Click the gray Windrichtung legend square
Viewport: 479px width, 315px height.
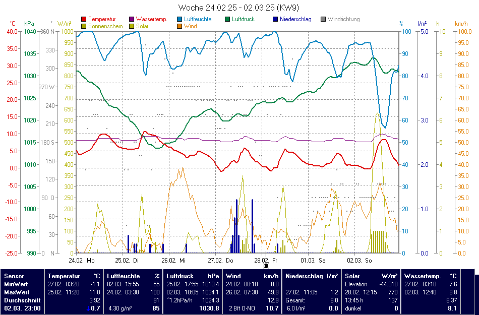[323, 19]
